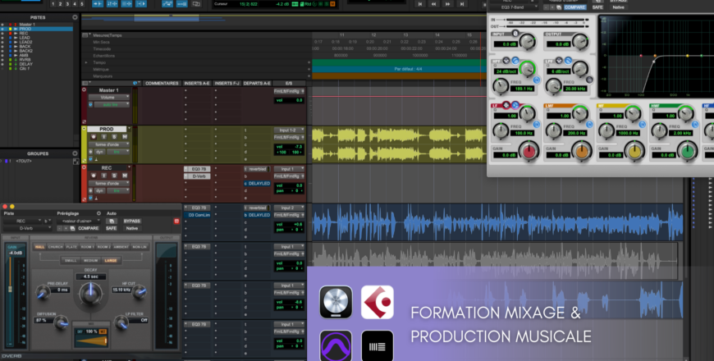Toggle BYPASS in the D-Verb plugin
This screenshot has width=714, height=361.
pyautogui.click(x=132, y=221)
